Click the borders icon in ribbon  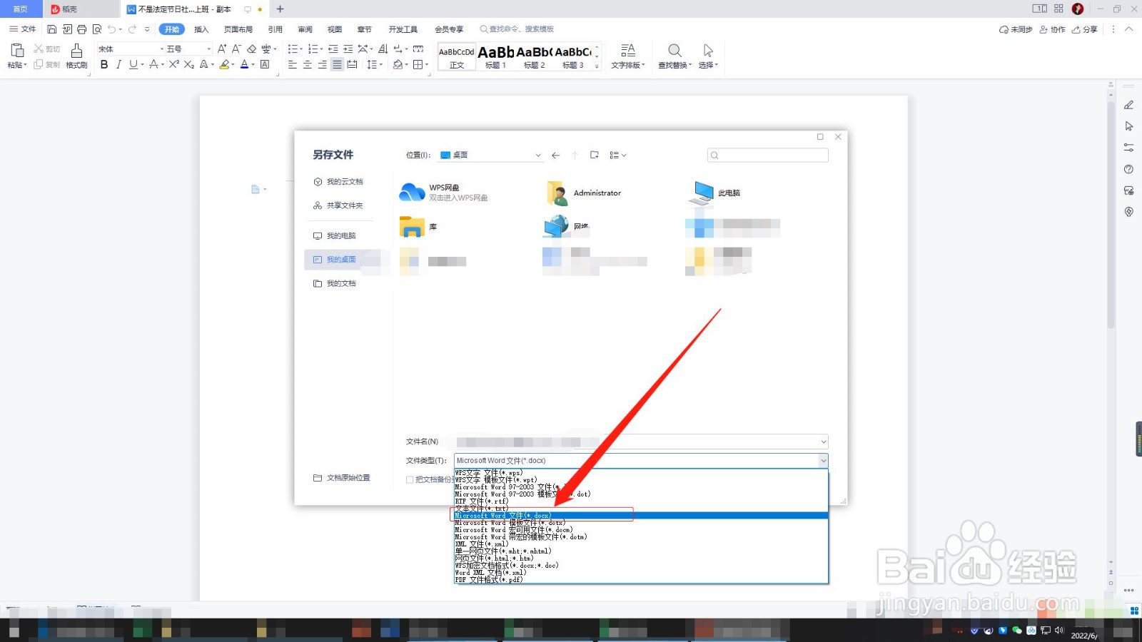pos(418,64)
